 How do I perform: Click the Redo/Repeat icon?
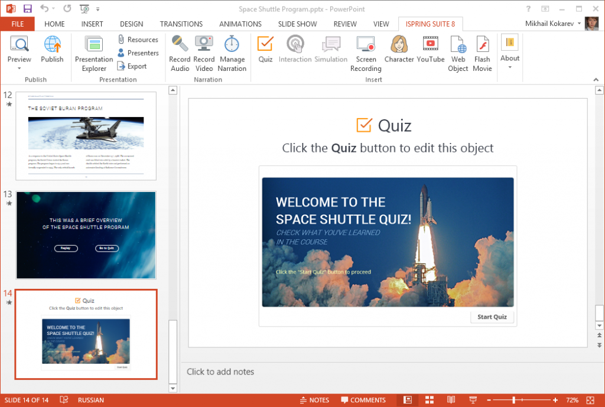click(x=67, y=8)
